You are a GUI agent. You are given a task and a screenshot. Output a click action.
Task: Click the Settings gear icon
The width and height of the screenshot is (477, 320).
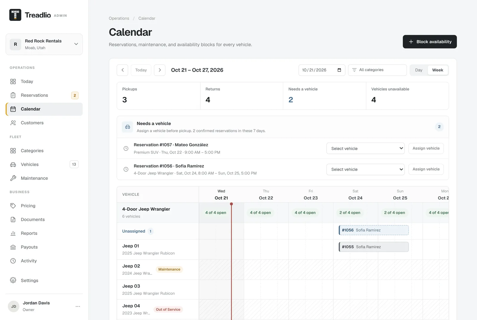pyautogui.click(x=13, y=280)
